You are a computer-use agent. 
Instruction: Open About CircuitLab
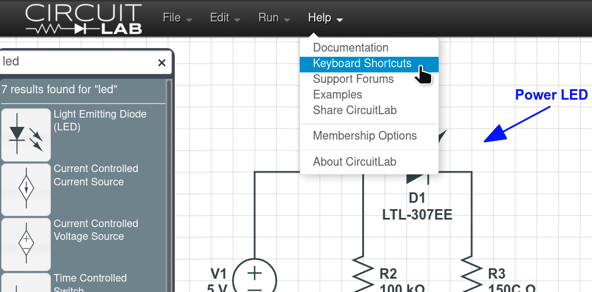coord(369,162)
